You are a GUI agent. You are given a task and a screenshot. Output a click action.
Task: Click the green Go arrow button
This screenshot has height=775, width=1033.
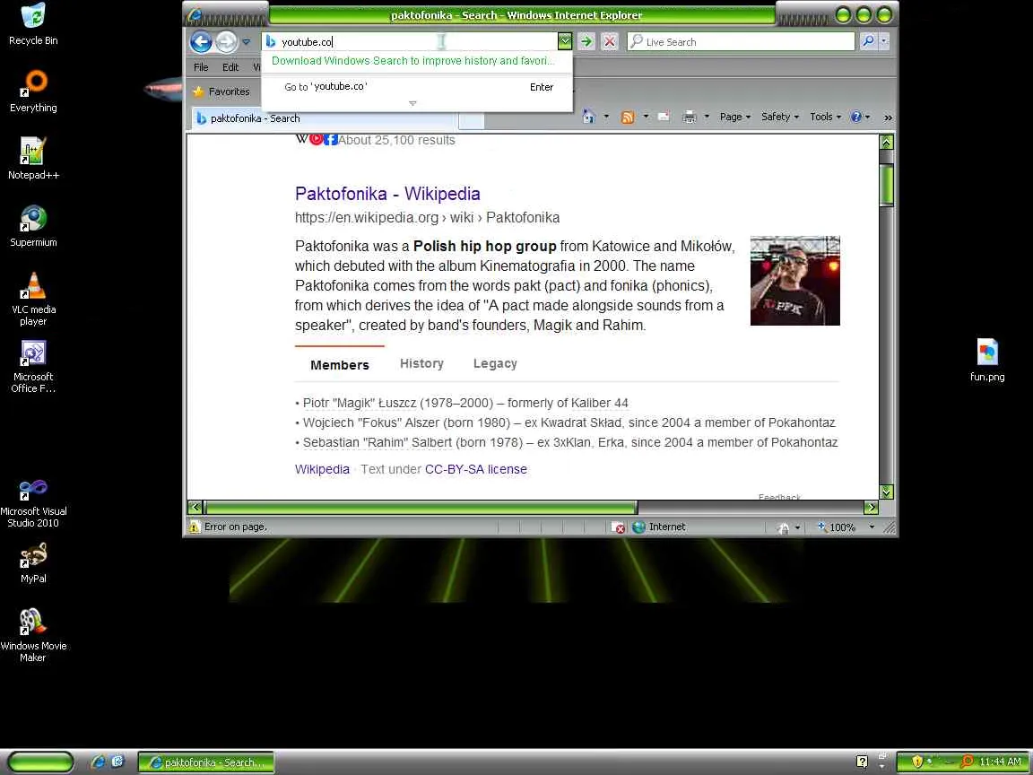coord(586,41)
